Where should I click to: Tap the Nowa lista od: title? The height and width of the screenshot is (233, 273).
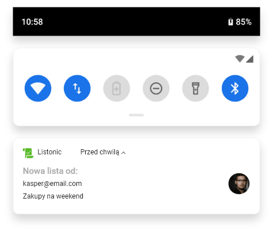click(x=50, y=171)
